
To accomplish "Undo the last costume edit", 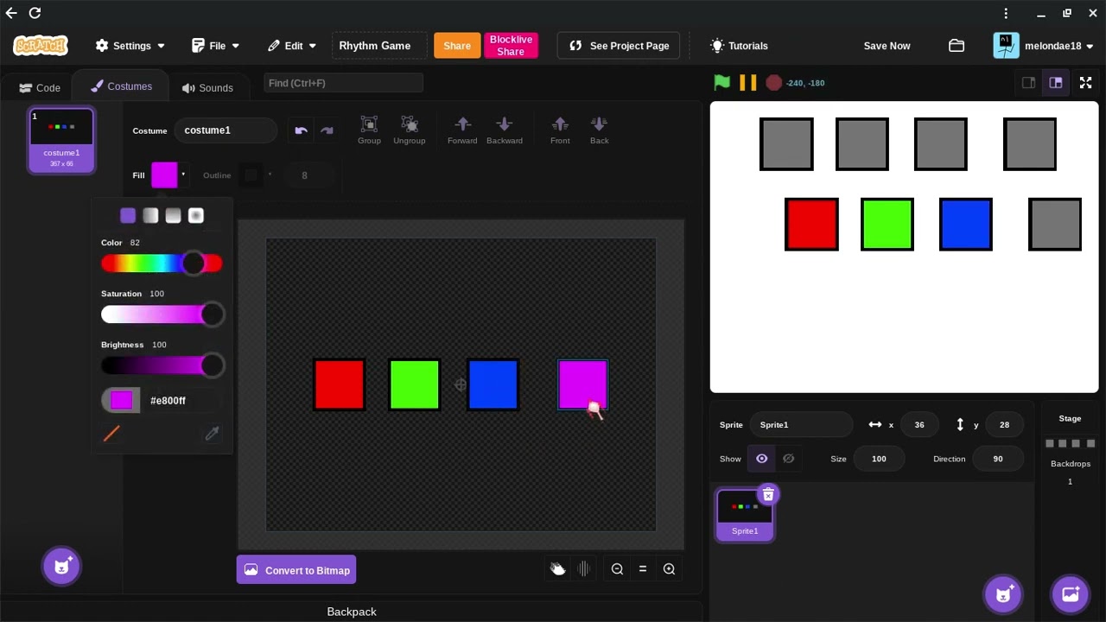I will 301,130.
